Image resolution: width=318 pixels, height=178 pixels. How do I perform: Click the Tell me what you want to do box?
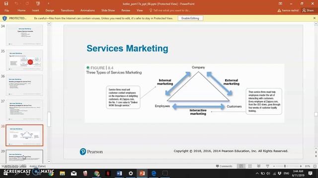tap(170, 10)
